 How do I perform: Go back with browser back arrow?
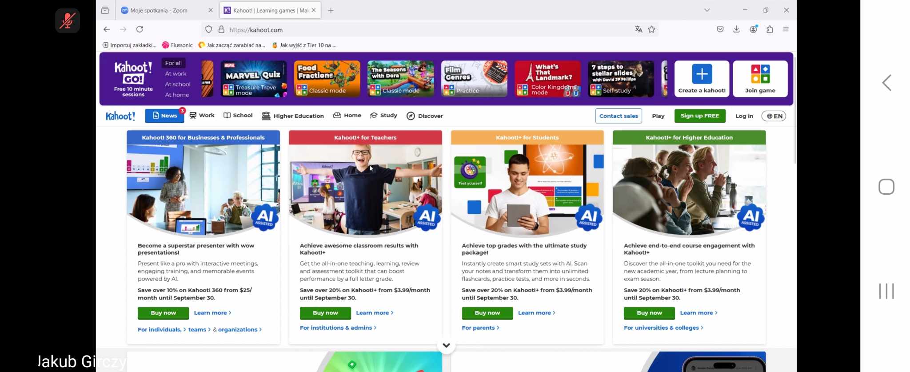click(x=107, y=29)
